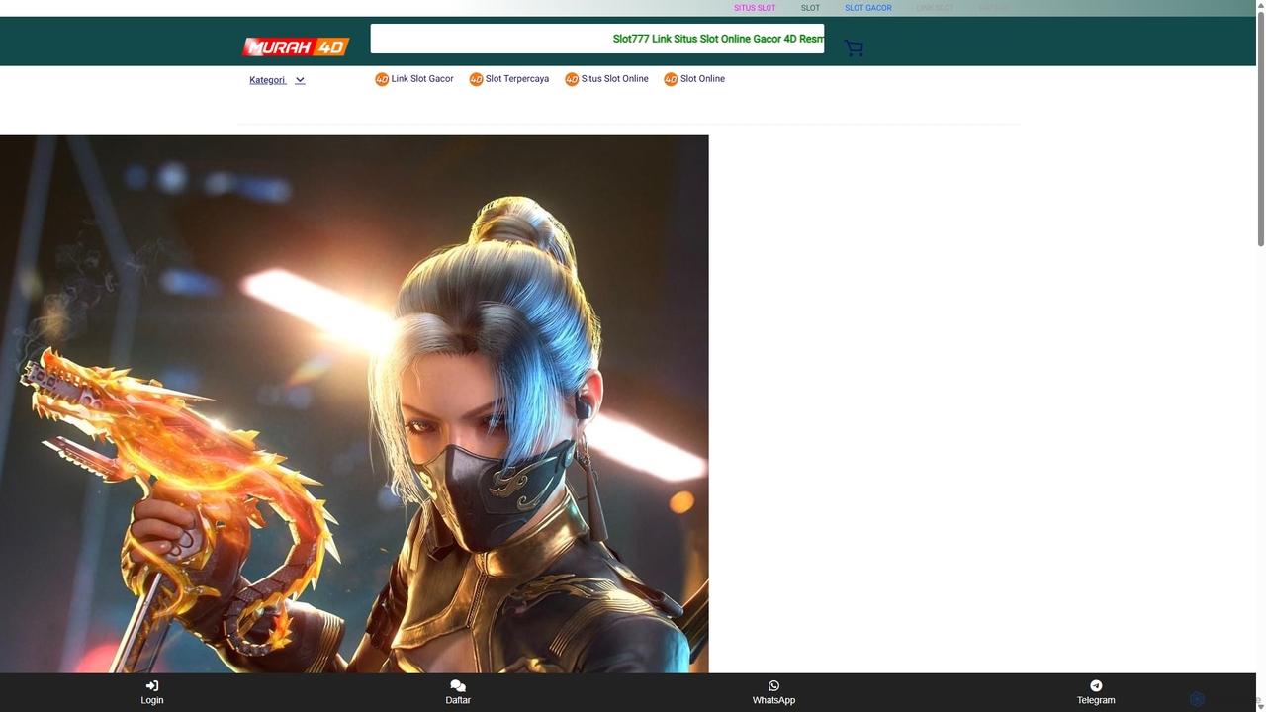Click the Login icon in bottom bar
Viewport: 1266px width, 712px height.
click(x=152, y=685)
